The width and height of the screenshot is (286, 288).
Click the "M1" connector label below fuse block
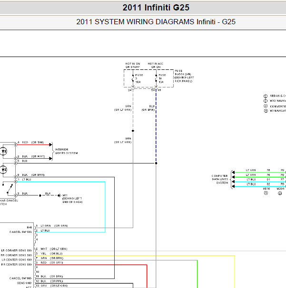tap(159, 90)
